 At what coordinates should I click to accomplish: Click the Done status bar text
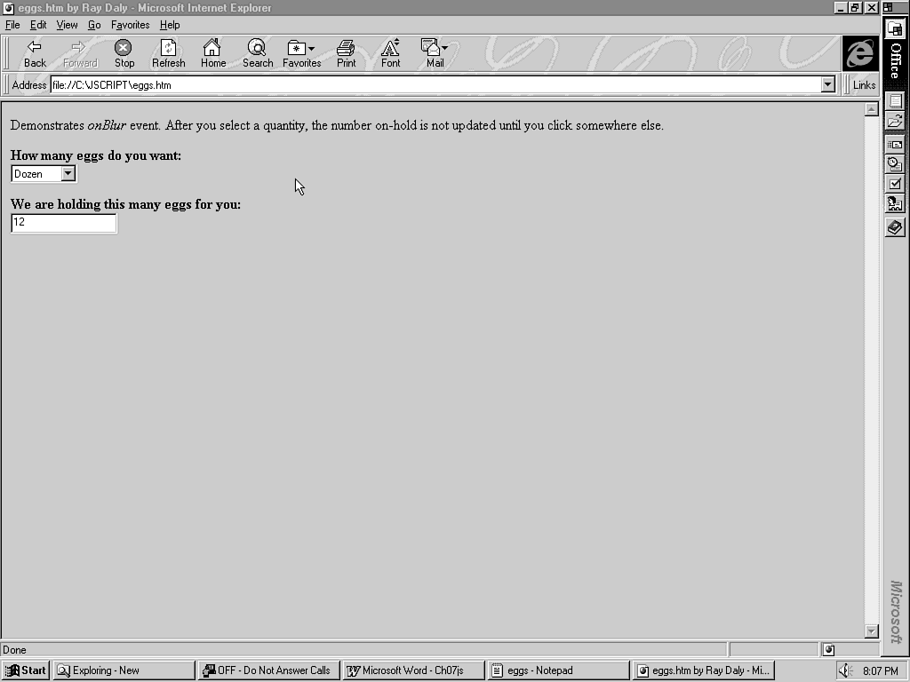click(x=14, y=650)
